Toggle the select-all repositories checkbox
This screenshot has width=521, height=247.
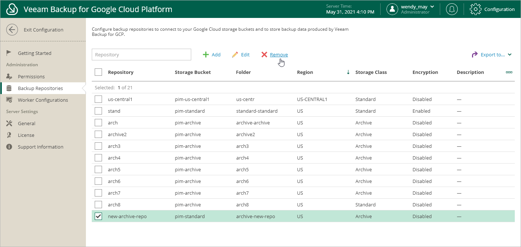pyautogui.click(x=98, y=72)
